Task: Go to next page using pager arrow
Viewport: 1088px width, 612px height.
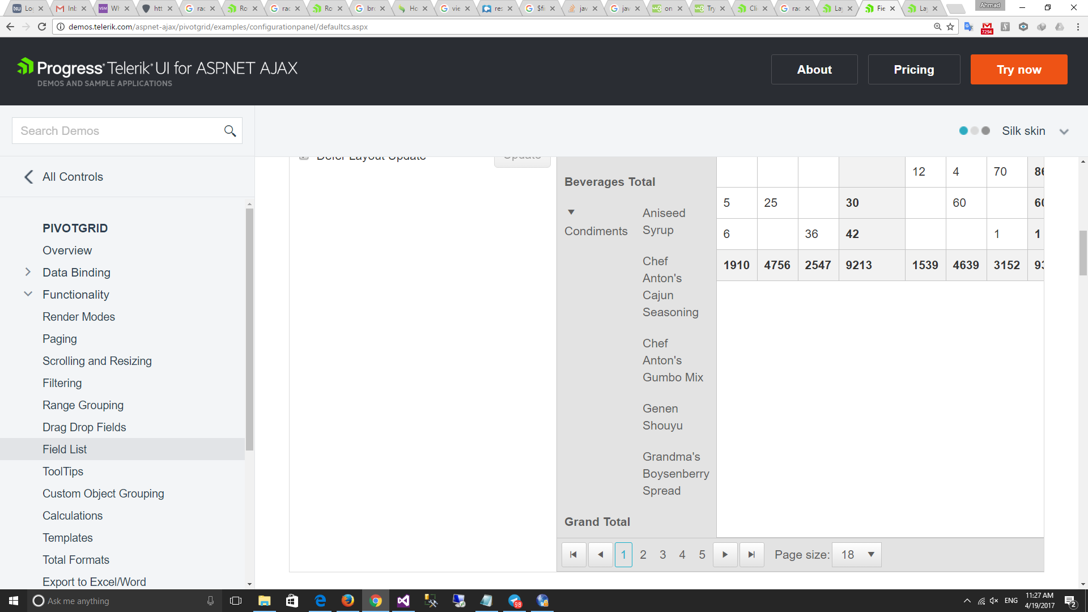Action: (725, 555)
